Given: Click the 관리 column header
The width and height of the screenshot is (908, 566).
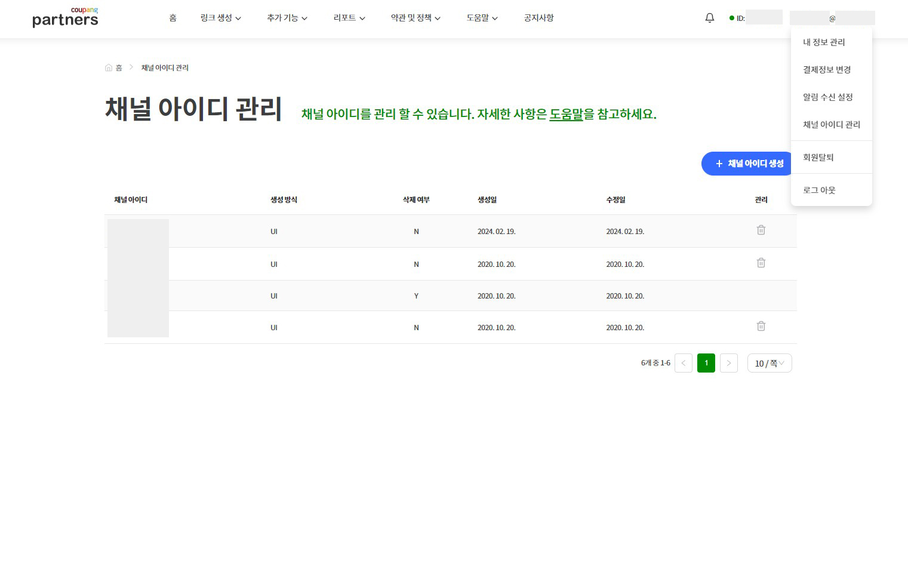Looking at the screenshot, I should click(761, 200).
